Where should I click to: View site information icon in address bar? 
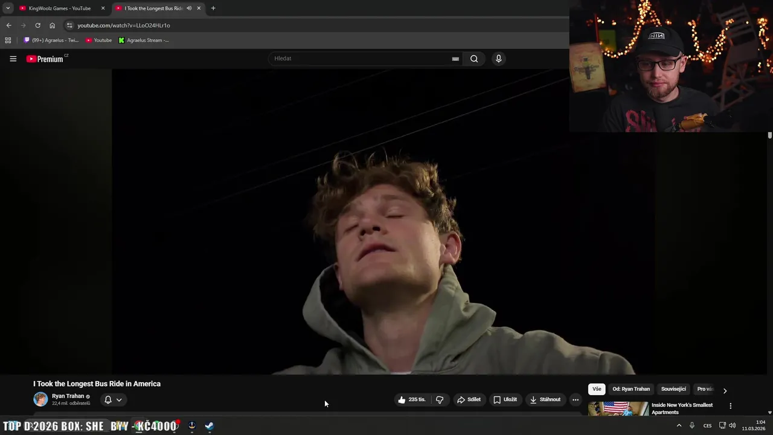(x=69, y=25)
